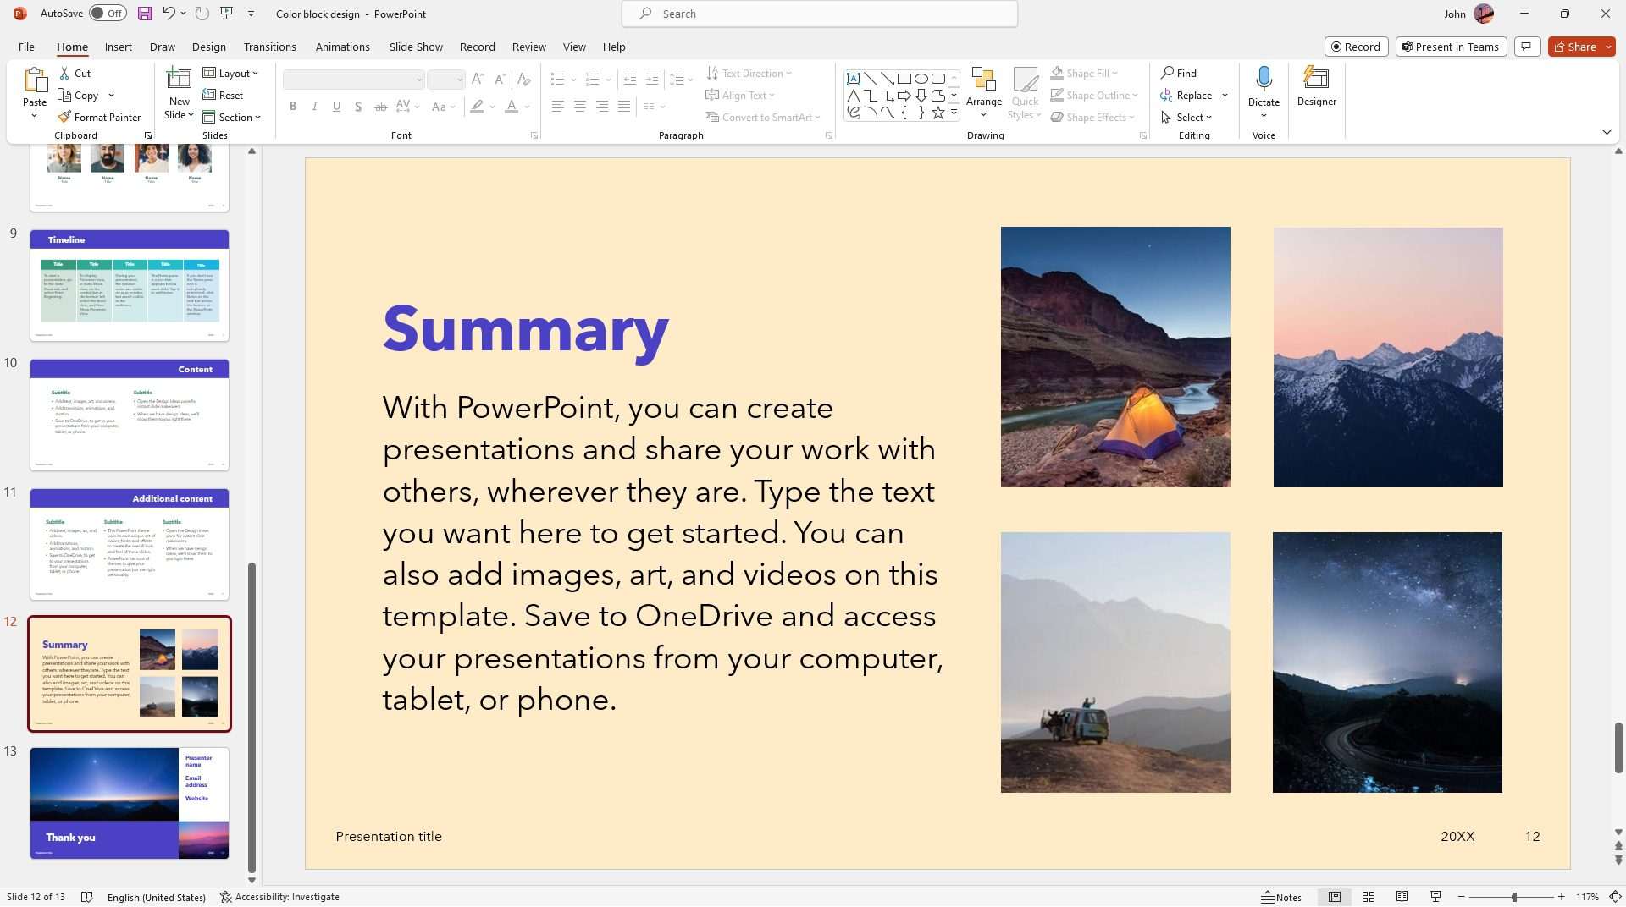This screenshot has width=1626, height=907.
Task: Switch to Reading View icon
Action: pos(1402,897)
